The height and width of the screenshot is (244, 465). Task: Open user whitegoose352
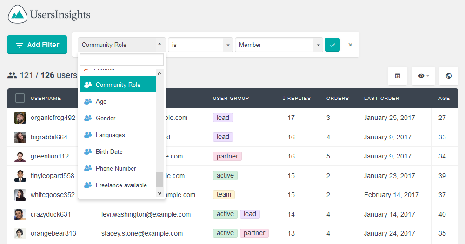coord(53,195)
